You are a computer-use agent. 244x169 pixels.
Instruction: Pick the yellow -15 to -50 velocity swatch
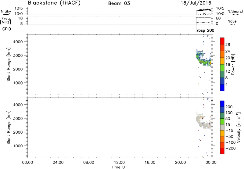click(x=222, y=133)
